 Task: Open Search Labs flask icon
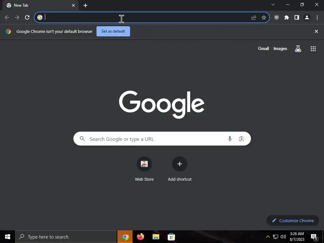coord(298,48)
